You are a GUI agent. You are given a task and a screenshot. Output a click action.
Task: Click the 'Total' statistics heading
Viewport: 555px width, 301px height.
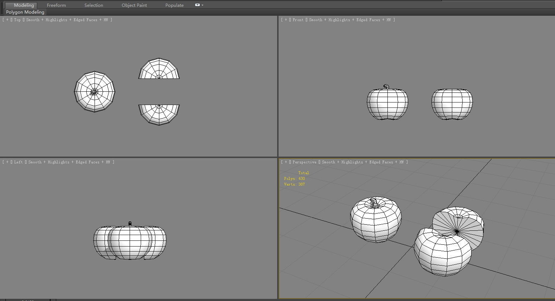(x=304, y=173)
